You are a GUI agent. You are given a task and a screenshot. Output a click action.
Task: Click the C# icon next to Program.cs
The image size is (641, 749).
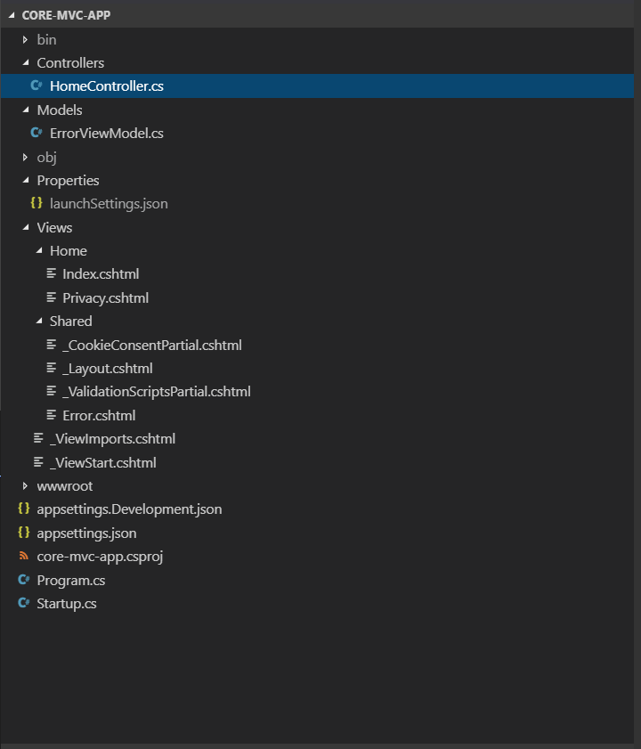(24, 581)
